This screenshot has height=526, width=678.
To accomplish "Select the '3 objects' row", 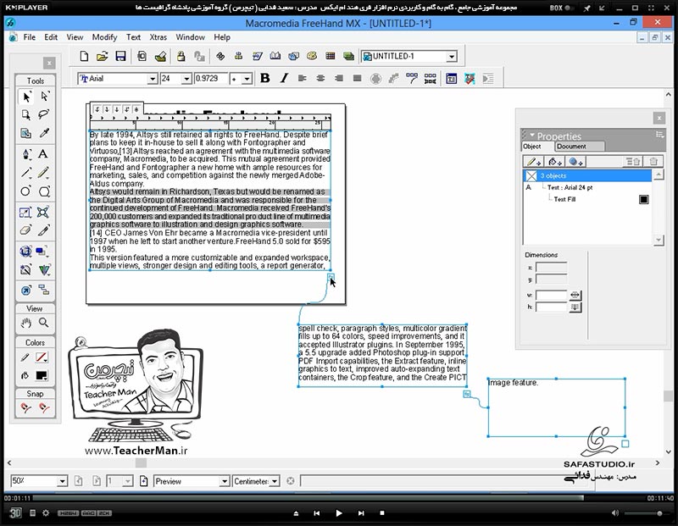I will (587, 175).
